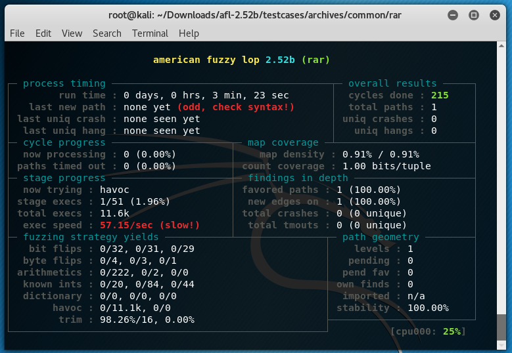The width and height of the screenshot is (512, 353).
Task: Click the 'new edges on' label
Action: (x=283, y=201)
